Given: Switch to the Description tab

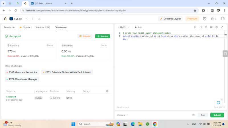Looking at the screenshot, I should pos(9,27).
